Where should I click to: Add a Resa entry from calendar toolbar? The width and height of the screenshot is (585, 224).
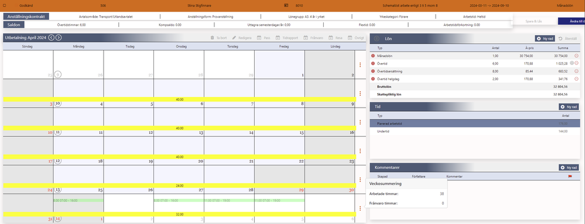coord(336,37)
